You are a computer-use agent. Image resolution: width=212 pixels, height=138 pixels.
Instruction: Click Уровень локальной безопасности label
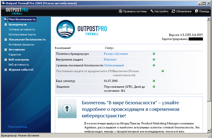click(80, 66)
